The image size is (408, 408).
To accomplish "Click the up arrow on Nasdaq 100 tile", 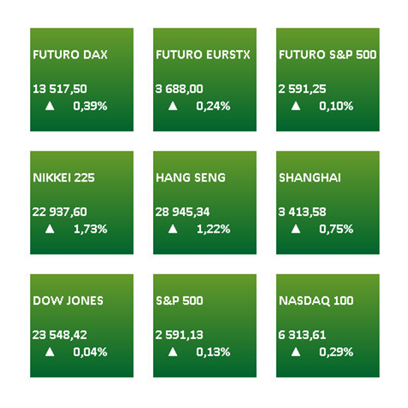I will pyautogui.click(x=295, y=352).
